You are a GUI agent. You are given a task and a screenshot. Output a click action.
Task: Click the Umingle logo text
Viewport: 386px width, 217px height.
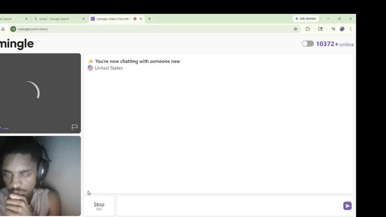(x=17, y=44)
